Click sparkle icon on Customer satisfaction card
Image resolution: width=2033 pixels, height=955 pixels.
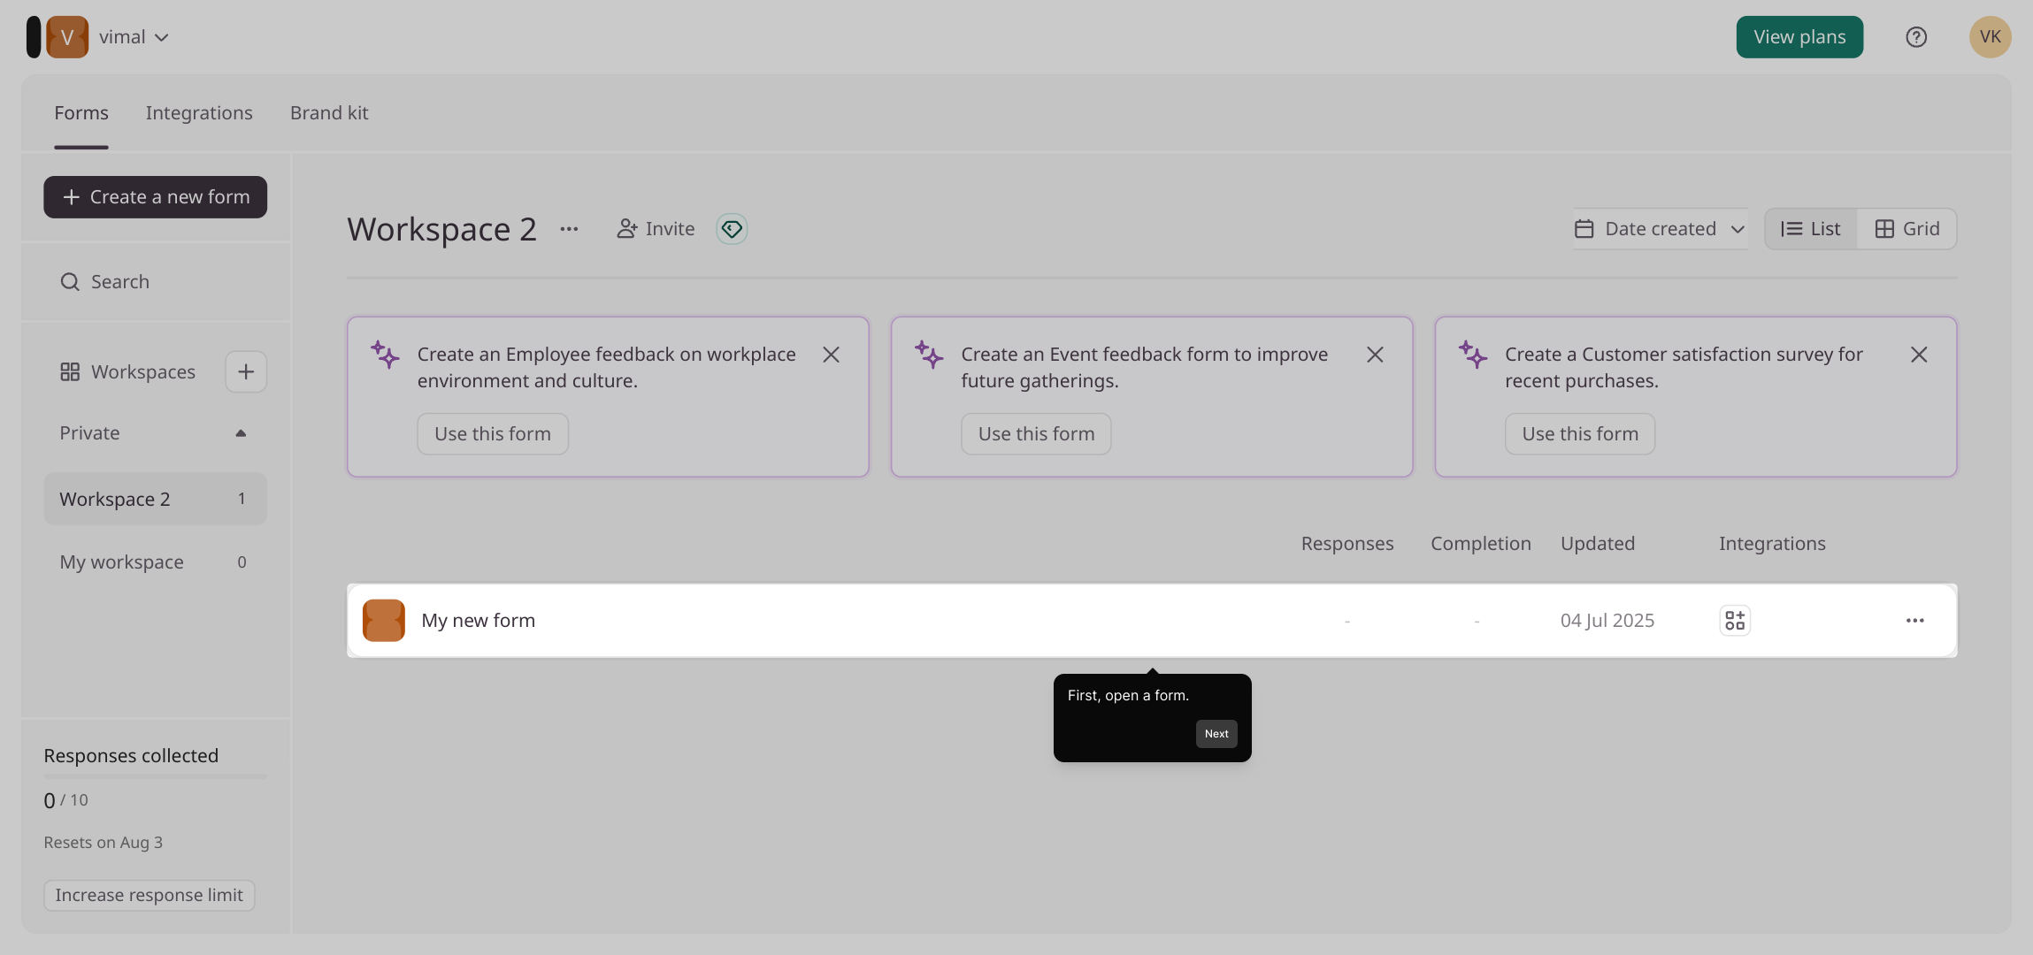[1473, 354]
